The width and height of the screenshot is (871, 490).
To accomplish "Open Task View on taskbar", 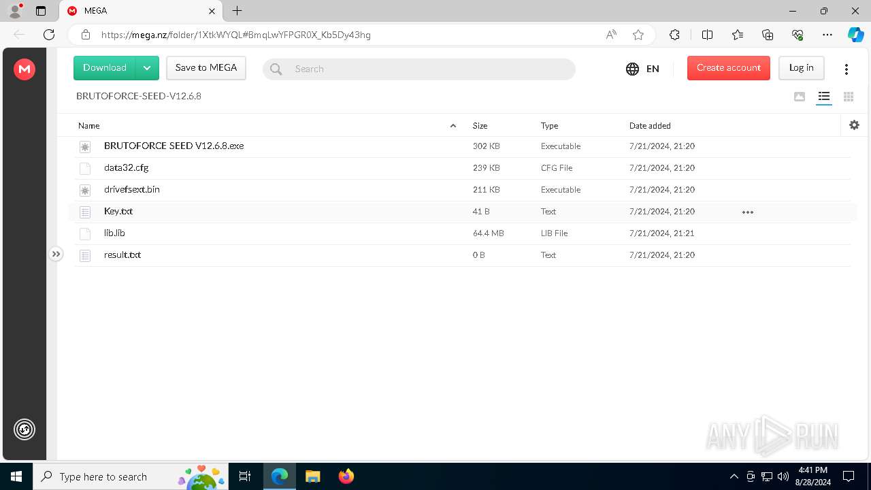I will (x=245, y=476).
